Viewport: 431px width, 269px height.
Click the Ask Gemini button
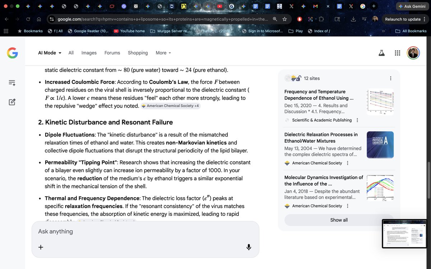[412, 6]
